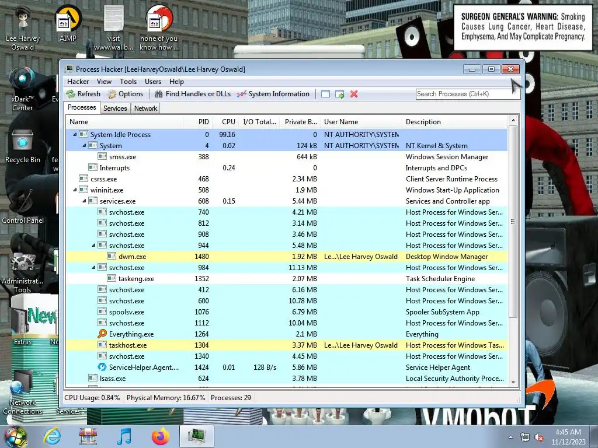Image resolution: width=598 pixels, height=448 pixels.
Task: Open AIMP desktop shortcut
Action: tap(68, 23)
